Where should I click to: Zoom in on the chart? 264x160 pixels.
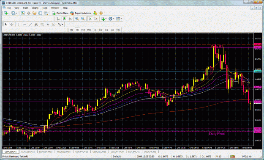tap(77, 19)
